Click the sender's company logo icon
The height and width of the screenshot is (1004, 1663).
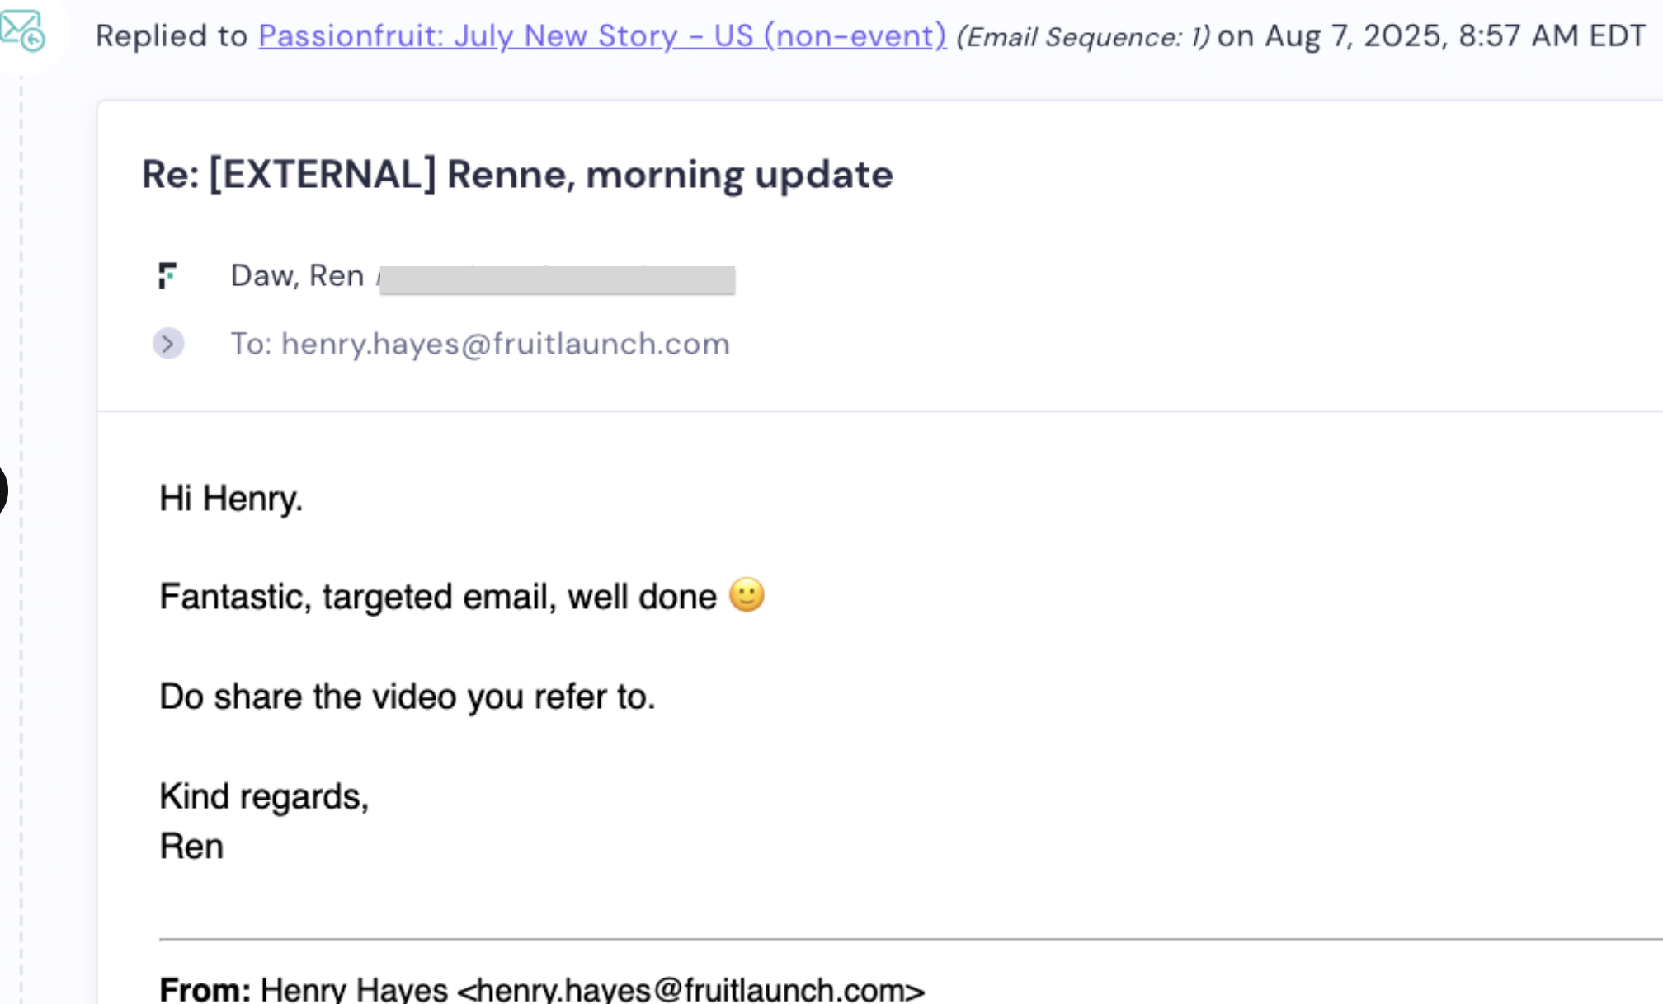(167, 275)
